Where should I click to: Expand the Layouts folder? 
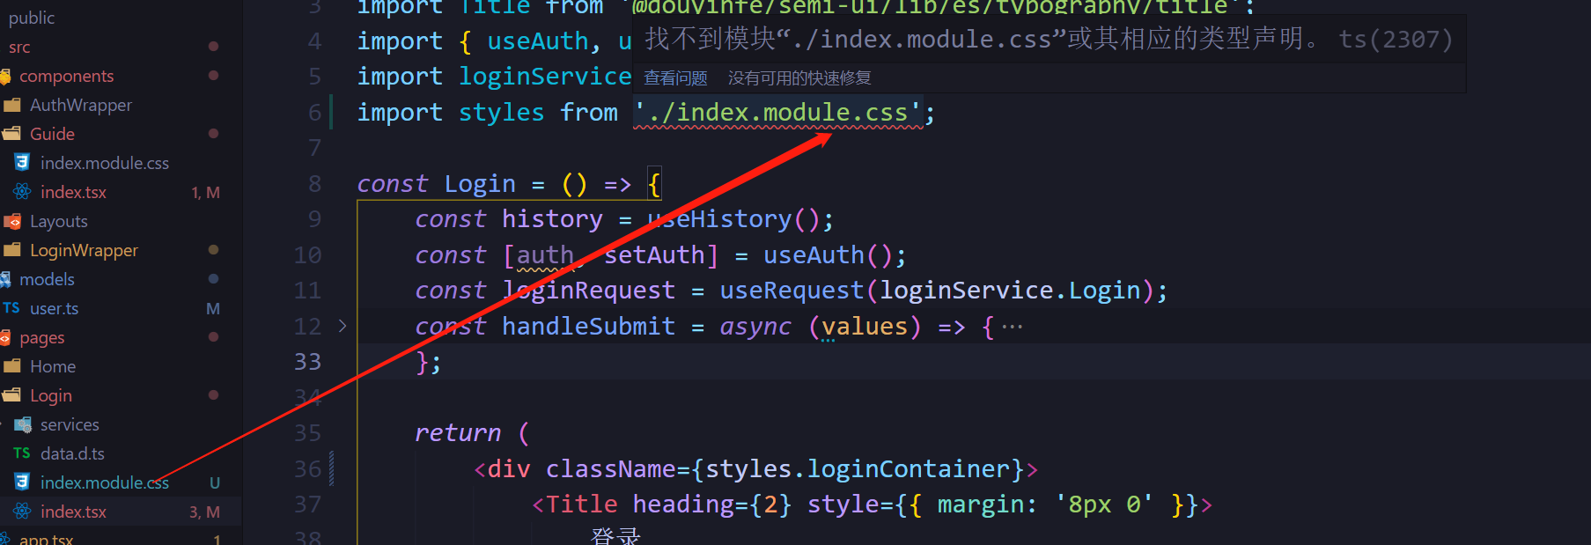[59, 221]
